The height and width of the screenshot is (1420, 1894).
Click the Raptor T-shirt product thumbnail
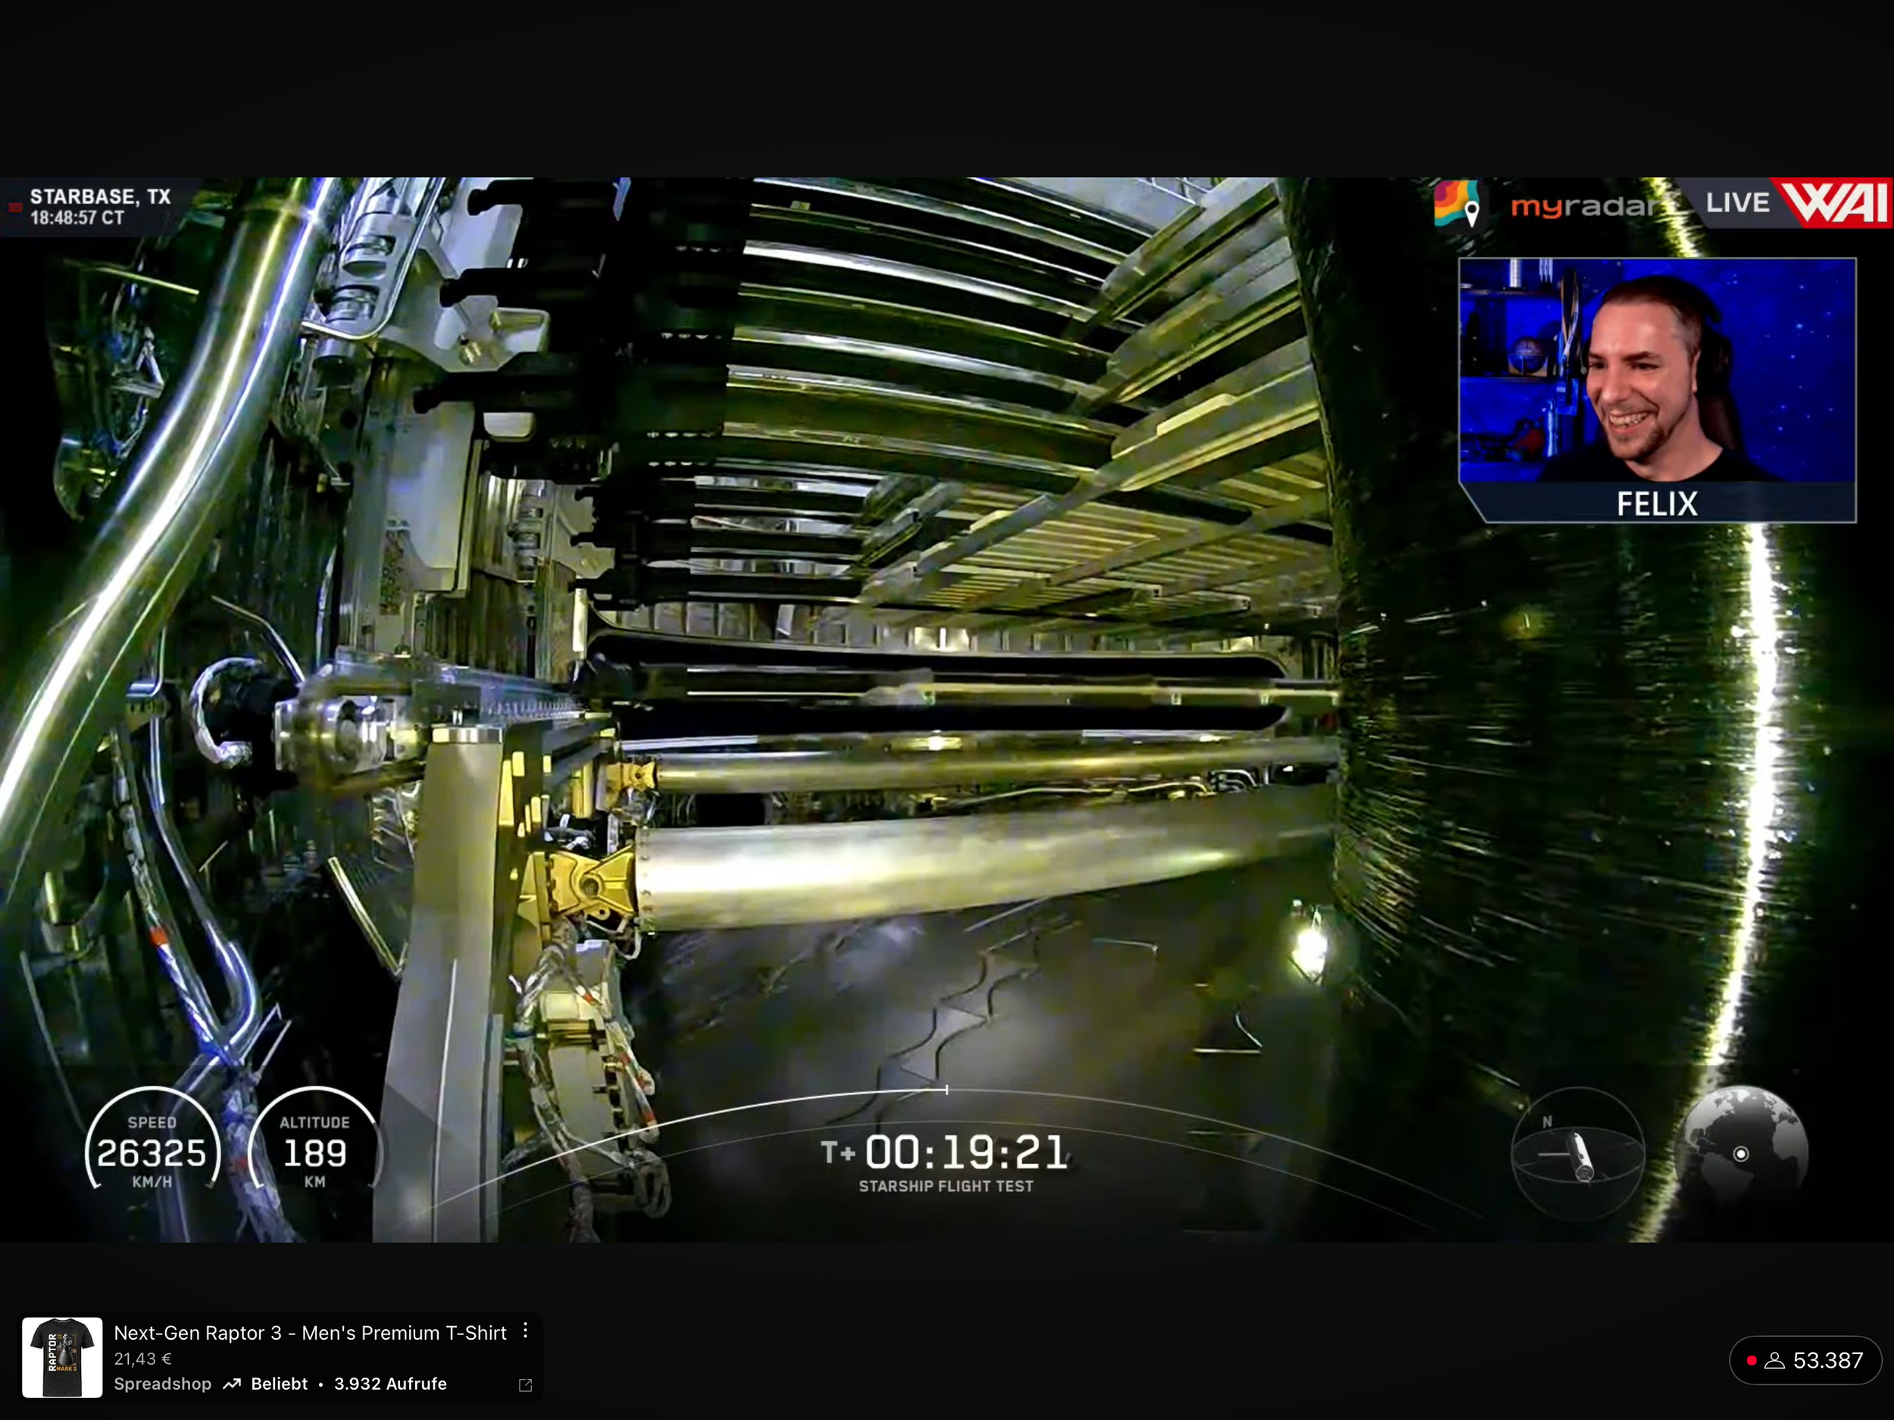coord(61,1357)
